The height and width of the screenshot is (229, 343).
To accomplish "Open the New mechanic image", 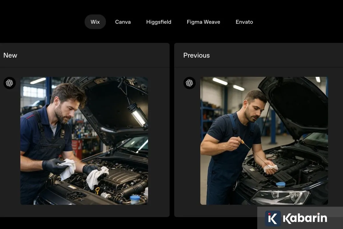I will [84, 141].
